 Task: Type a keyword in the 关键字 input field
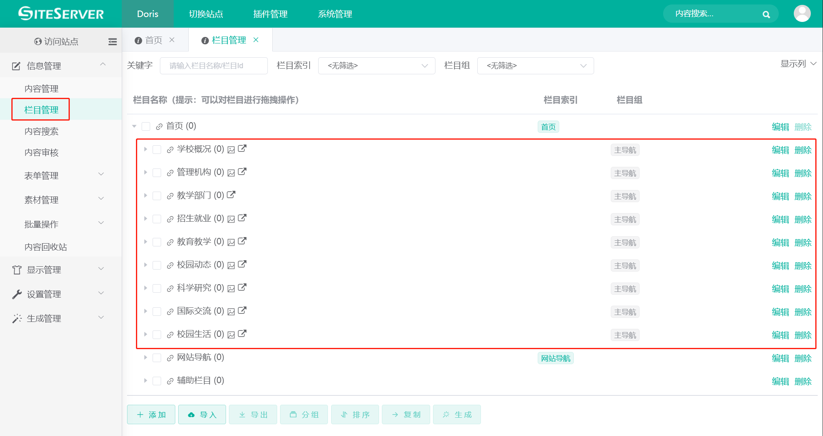coord(214,65)
